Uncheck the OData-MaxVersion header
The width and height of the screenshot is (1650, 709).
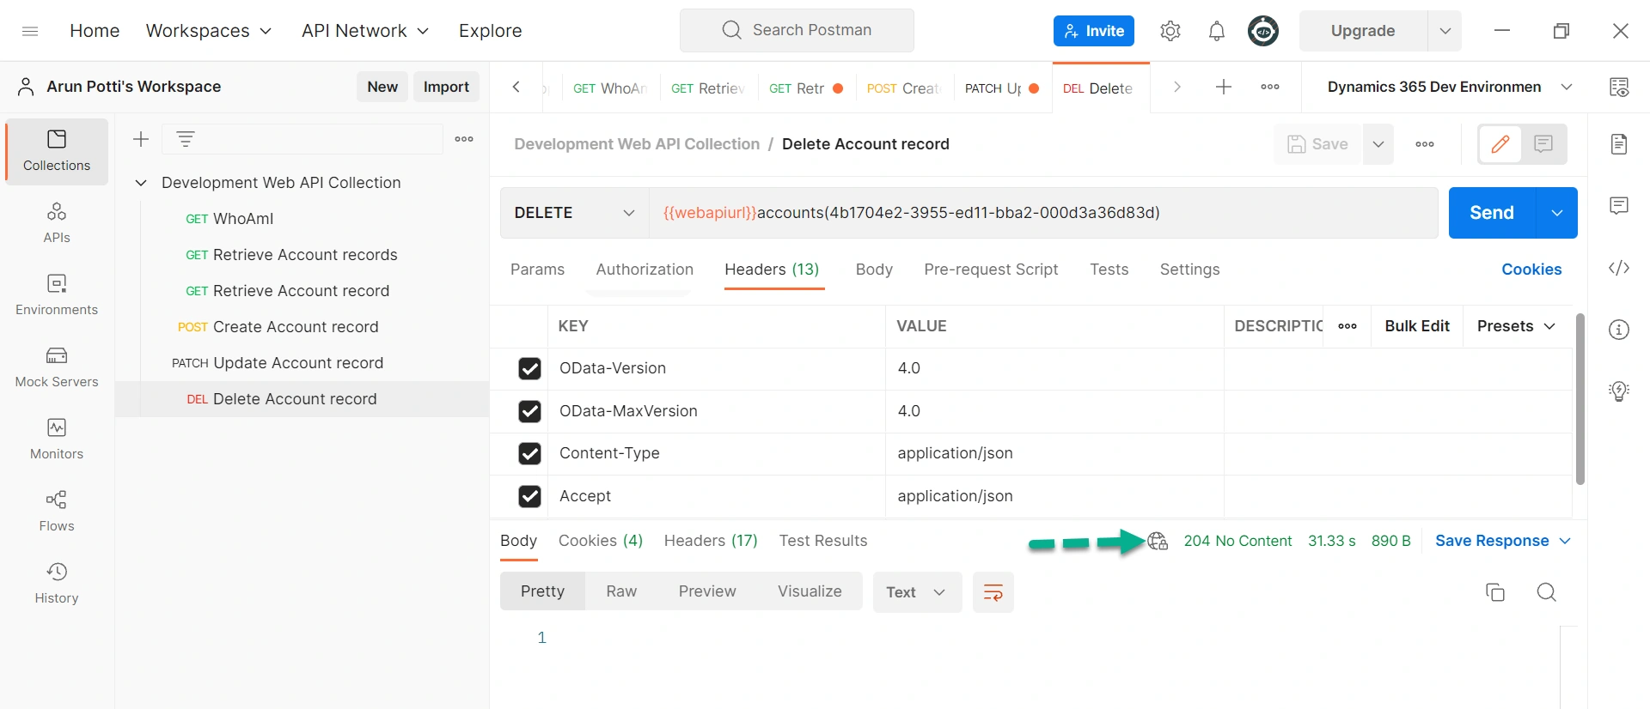[x=529, y=411]
